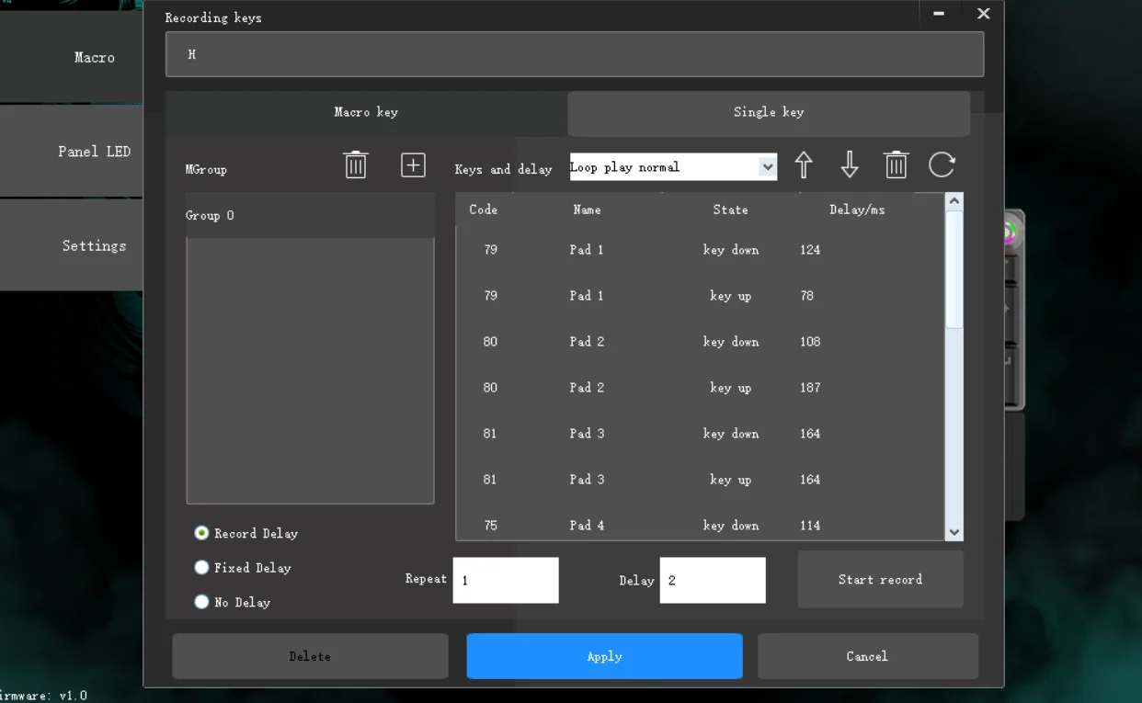Switch to the Single key tab
1142x703 pixels.
click(769, 112)
